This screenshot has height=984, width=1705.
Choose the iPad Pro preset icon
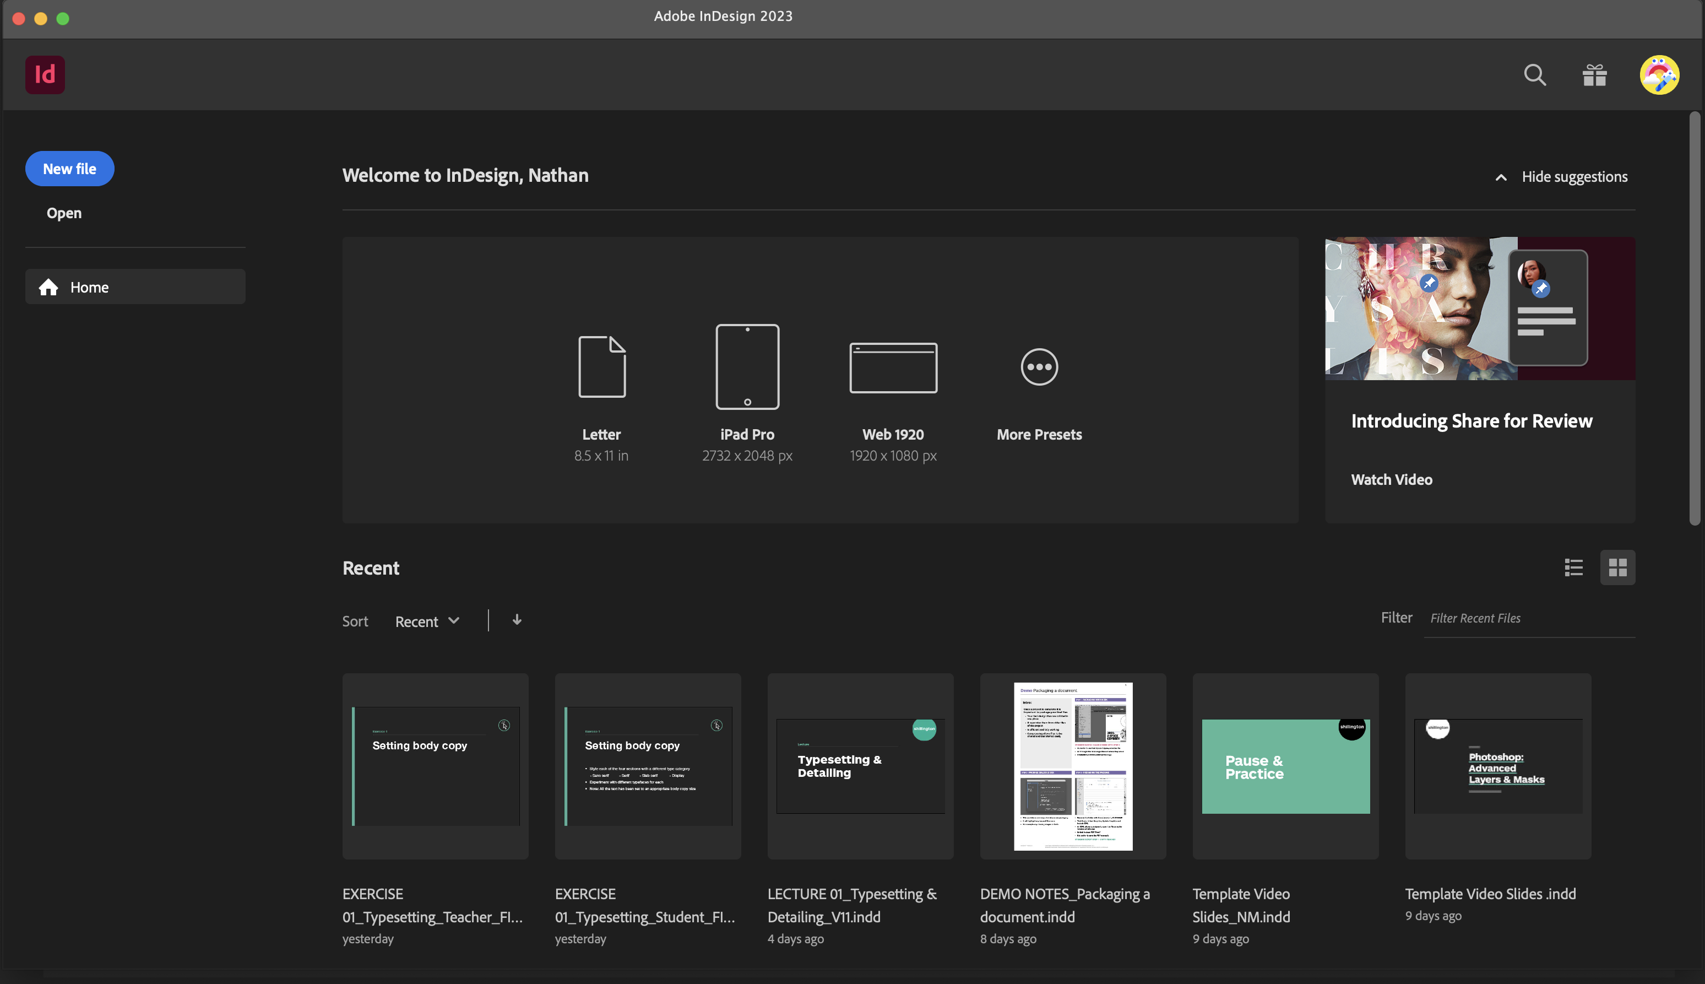pos(747,367)
